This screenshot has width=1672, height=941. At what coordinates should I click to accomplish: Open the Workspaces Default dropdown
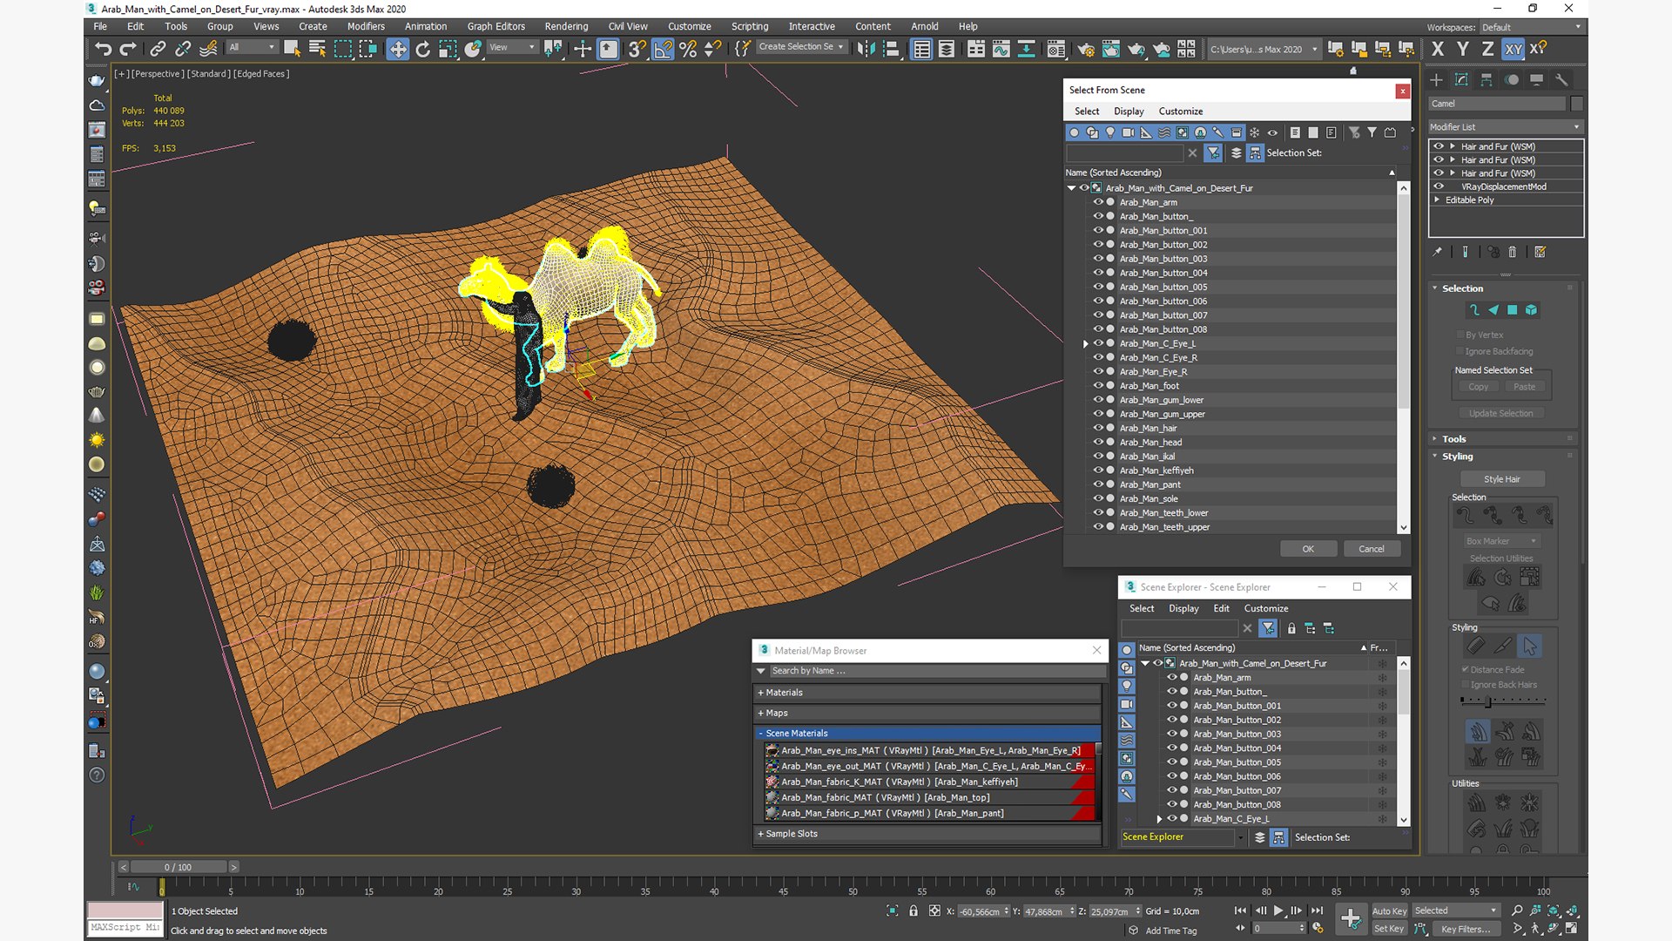pyautogui.click(x=1531, y=27)
